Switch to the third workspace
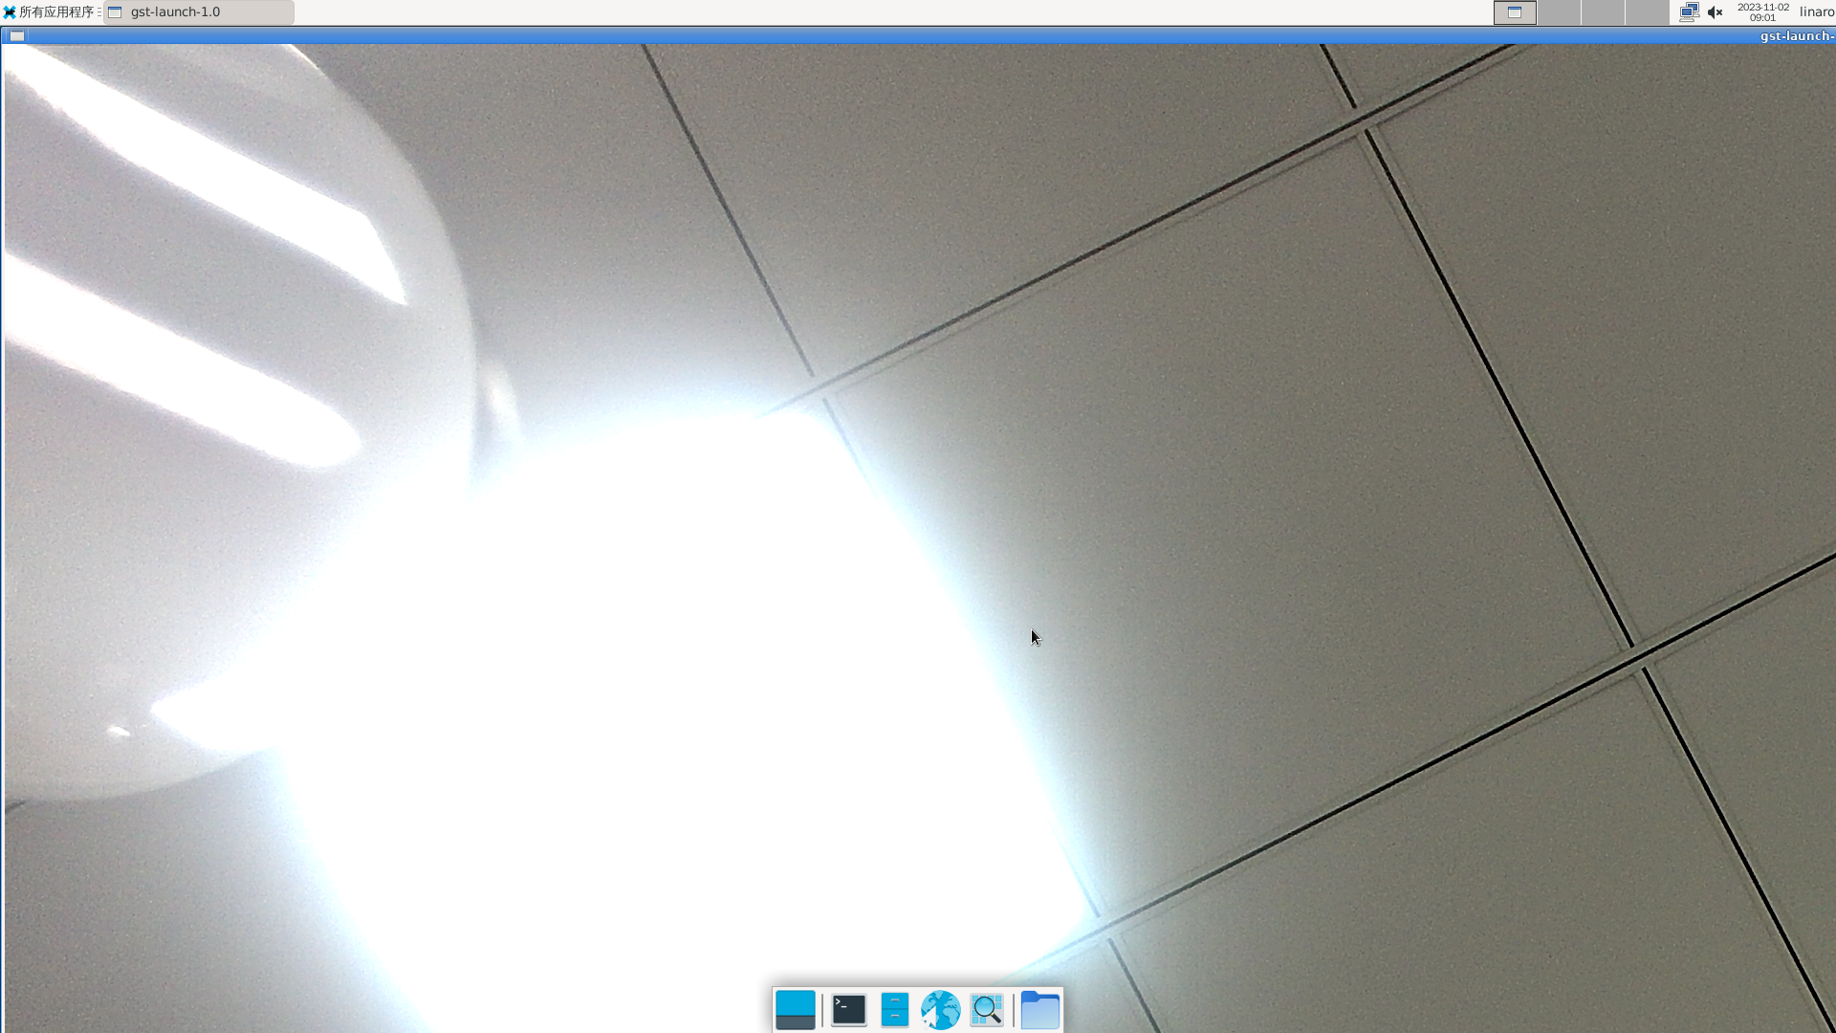The height and width of the screenshot is (1033, 1836). click(1603, 12)
